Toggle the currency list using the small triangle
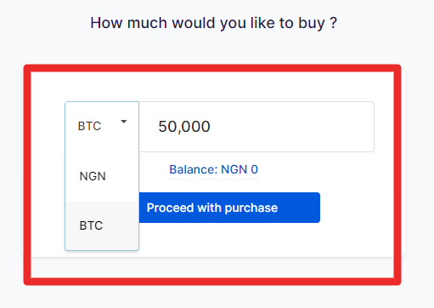The width and height of the screenshot is (434, 308). [x=124, y=122]
